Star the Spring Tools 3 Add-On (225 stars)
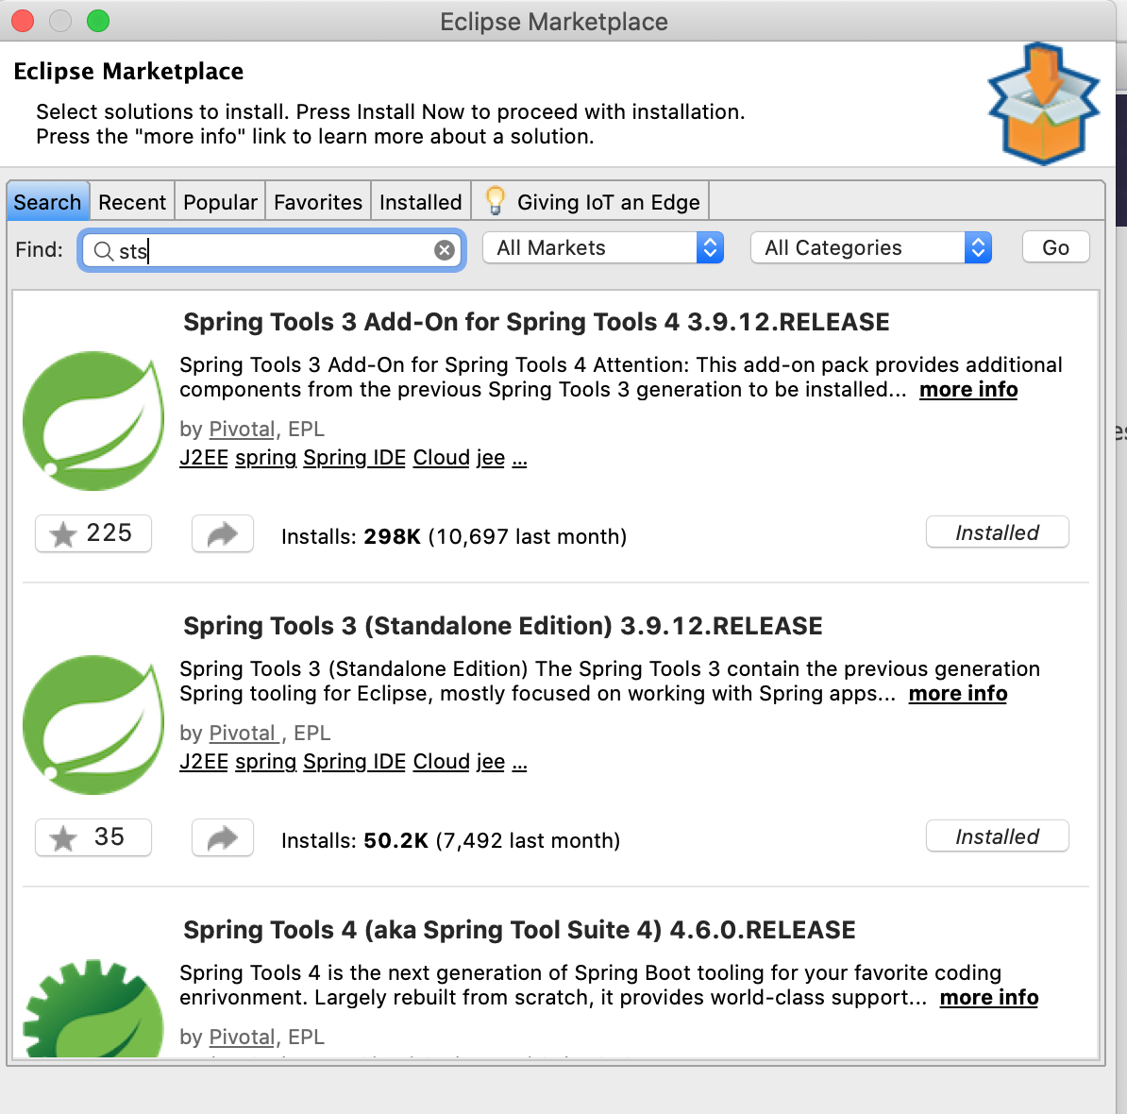The width and height of the screenshot is (1127, 1114). pyautogui.click(x=93, y=533)
